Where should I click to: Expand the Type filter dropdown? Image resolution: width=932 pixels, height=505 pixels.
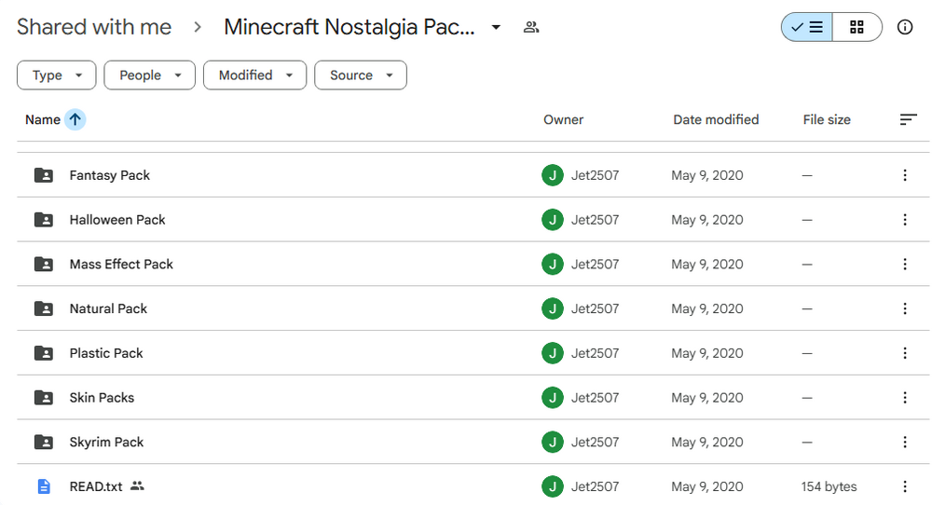coord(57,75)
